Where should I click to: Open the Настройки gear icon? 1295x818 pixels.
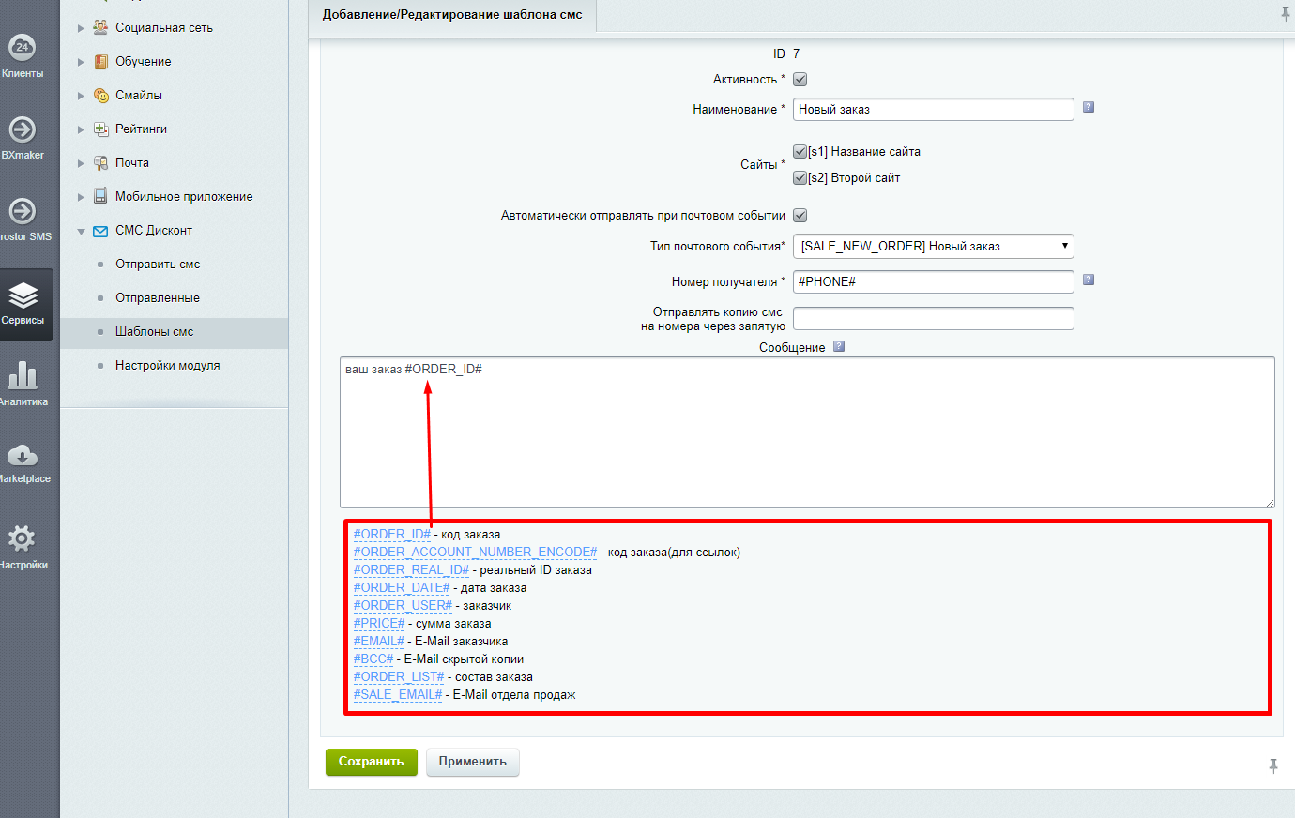[x=23, y=544]
